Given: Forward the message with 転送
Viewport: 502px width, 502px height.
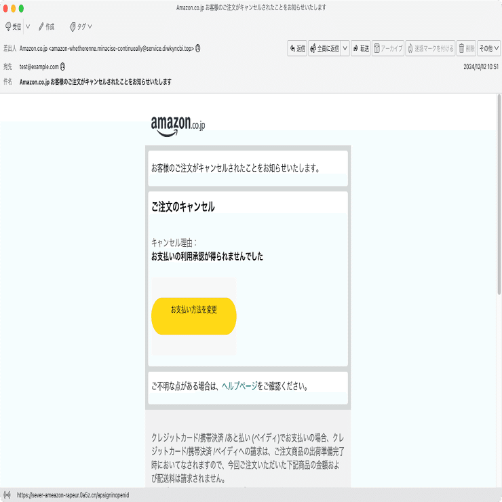Looking at the screenshot, I should [361, 48].
